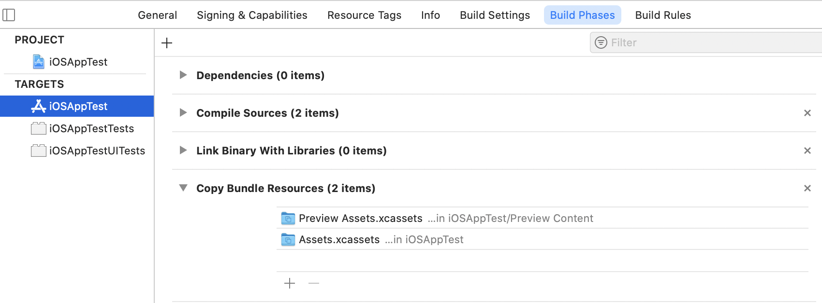Open the Build Settings tab
The width and height of the screenshot is (822, 303).
tap(495, 15)
